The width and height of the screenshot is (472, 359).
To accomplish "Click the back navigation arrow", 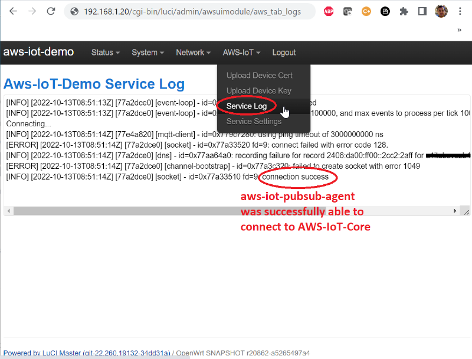I will (13, 11).
